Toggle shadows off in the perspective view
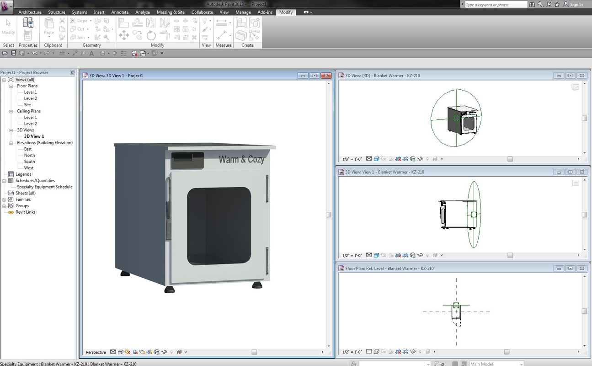This screenshot has height=366, width=592. point(127,352)
